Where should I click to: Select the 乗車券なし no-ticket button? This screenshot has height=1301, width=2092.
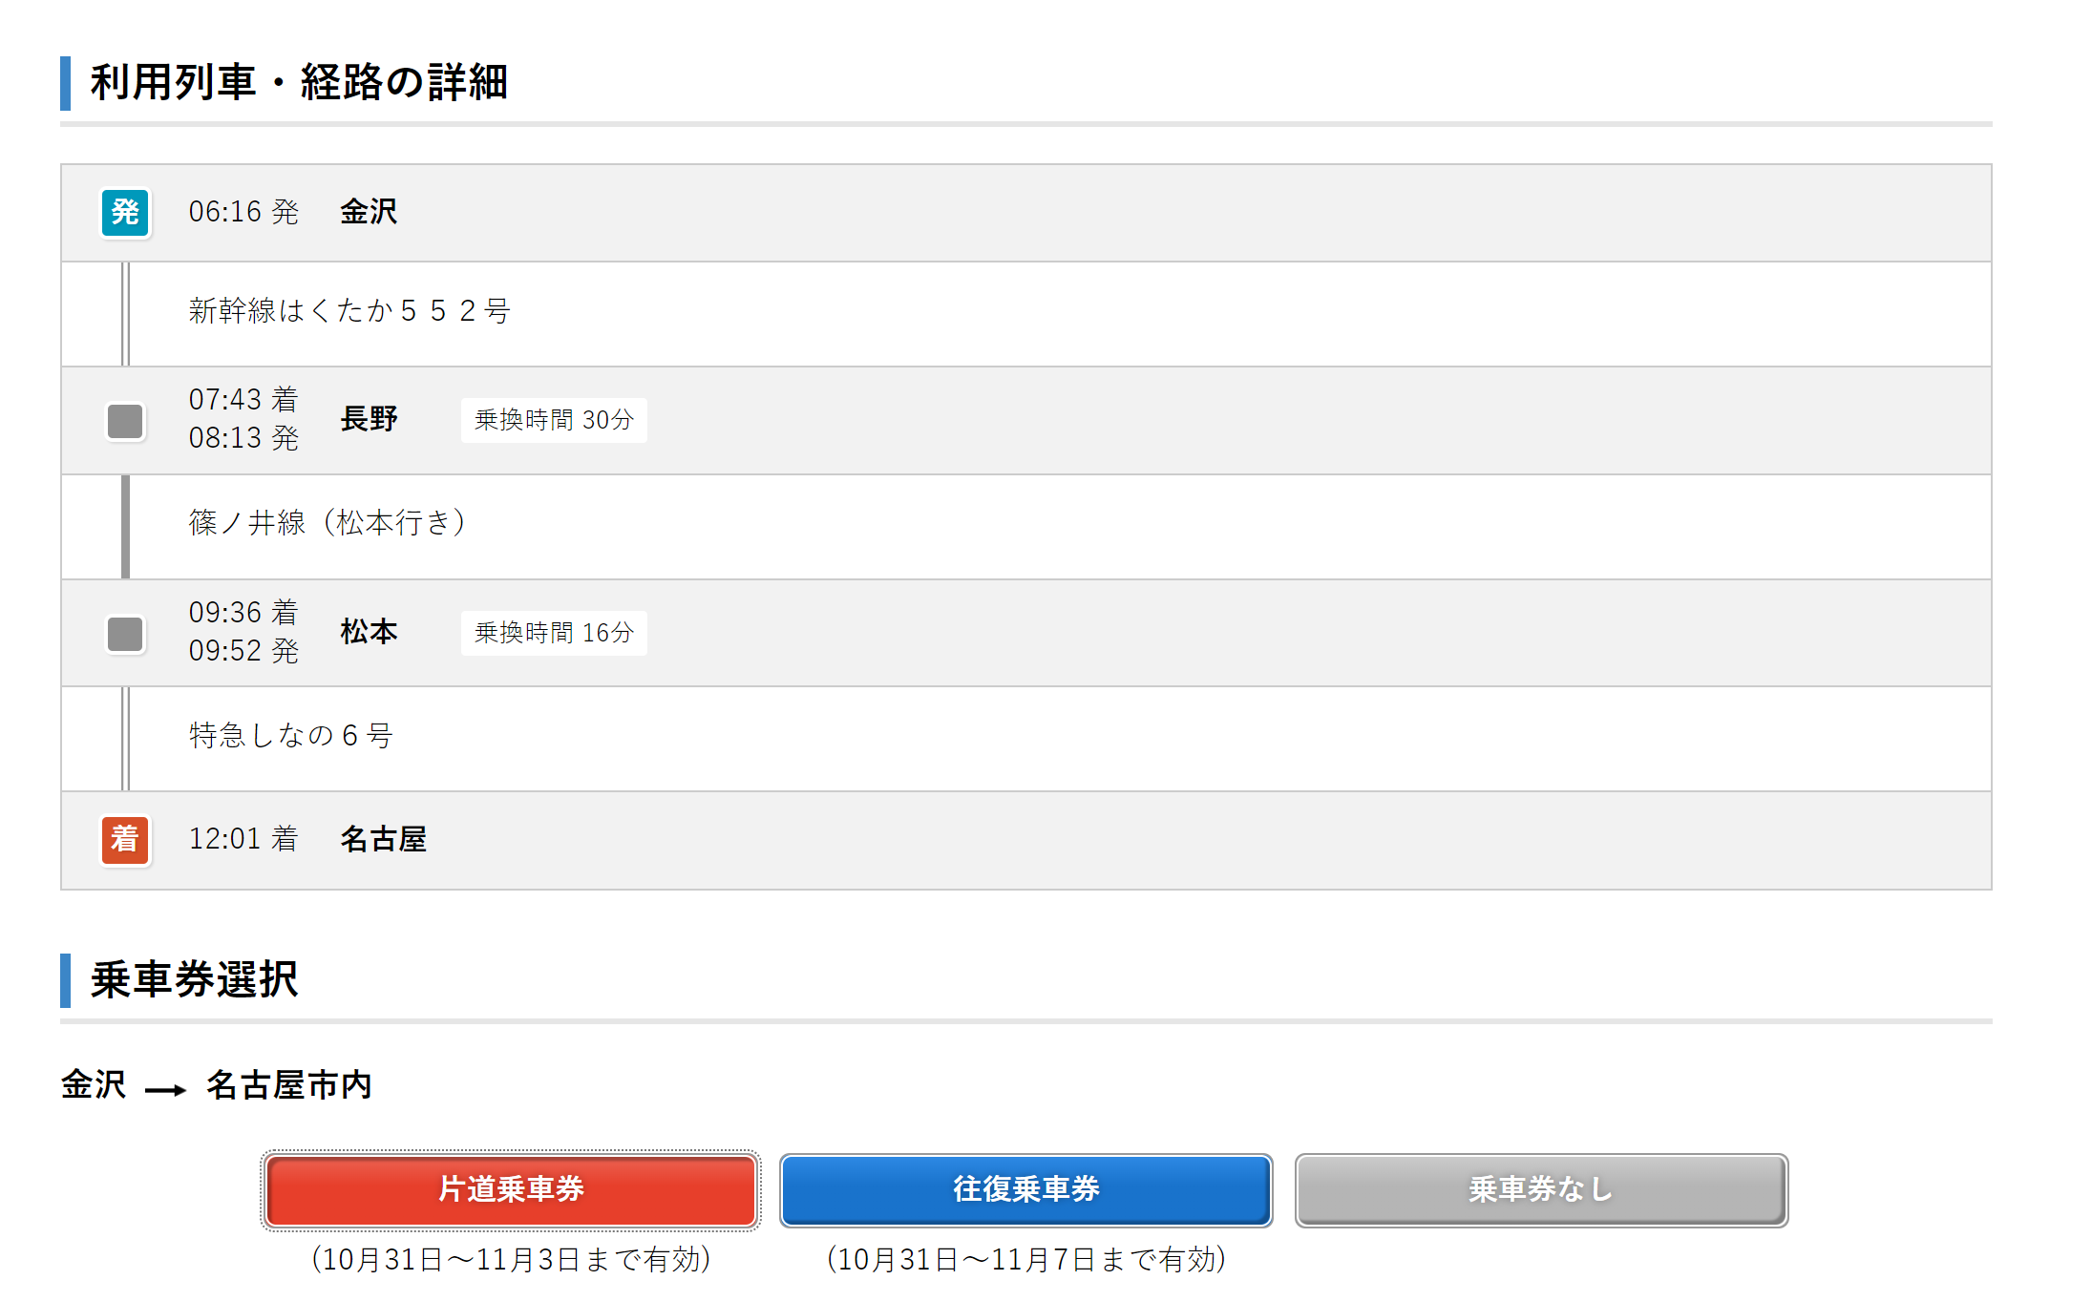tap(1541, 1189)
